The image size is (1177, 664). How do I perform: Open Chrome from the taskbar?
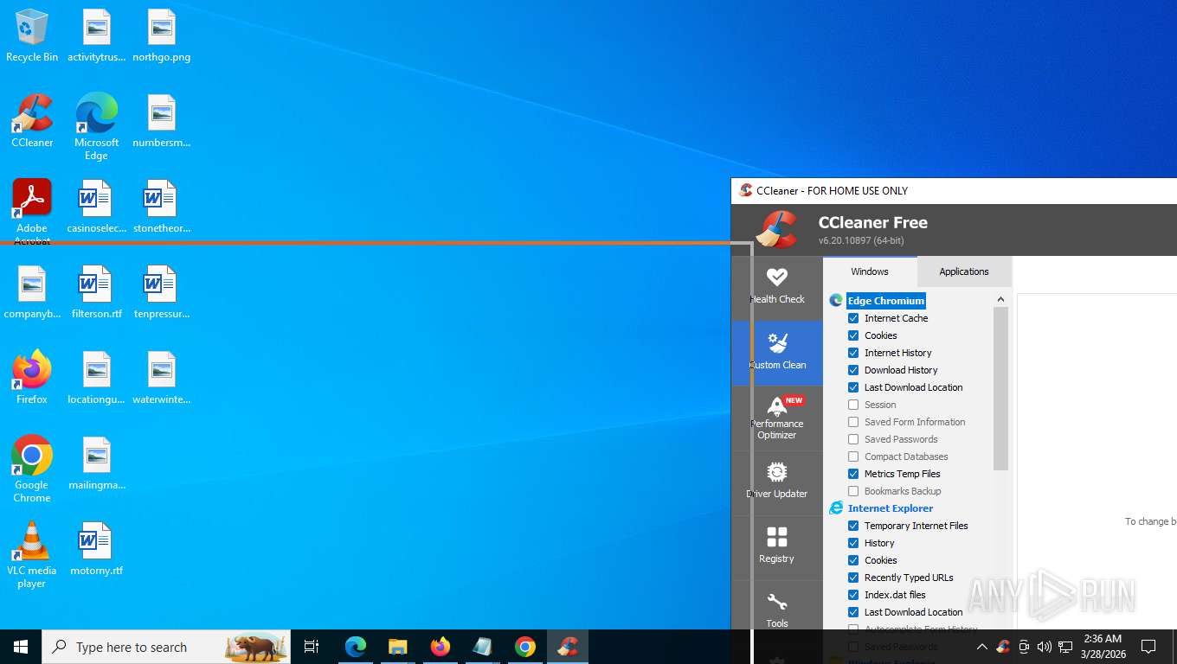[x=525, y=647]
